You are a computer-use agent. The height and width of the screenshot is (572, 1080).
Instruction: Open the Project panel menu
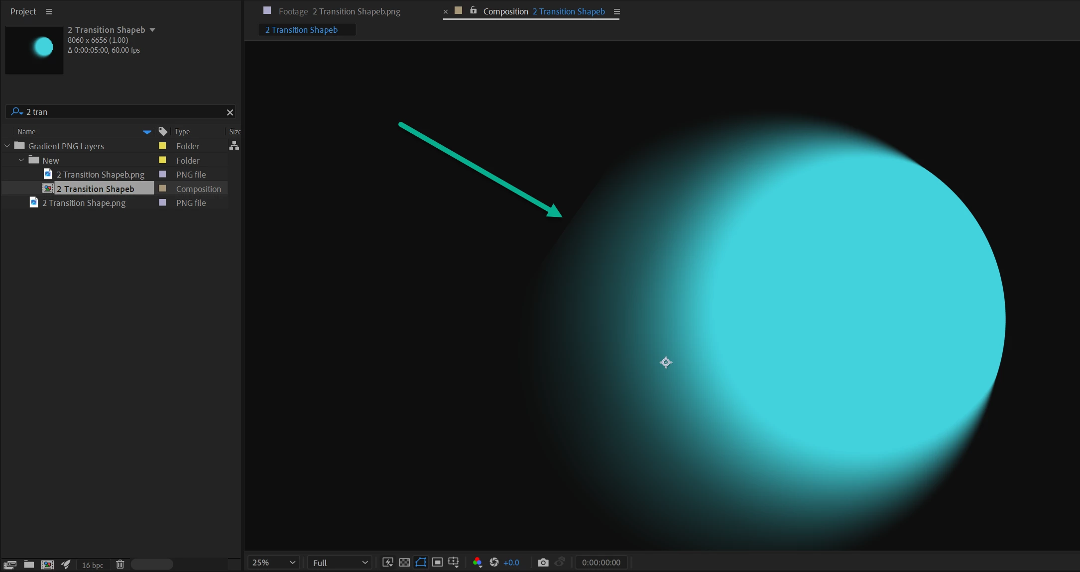point(49,11)
